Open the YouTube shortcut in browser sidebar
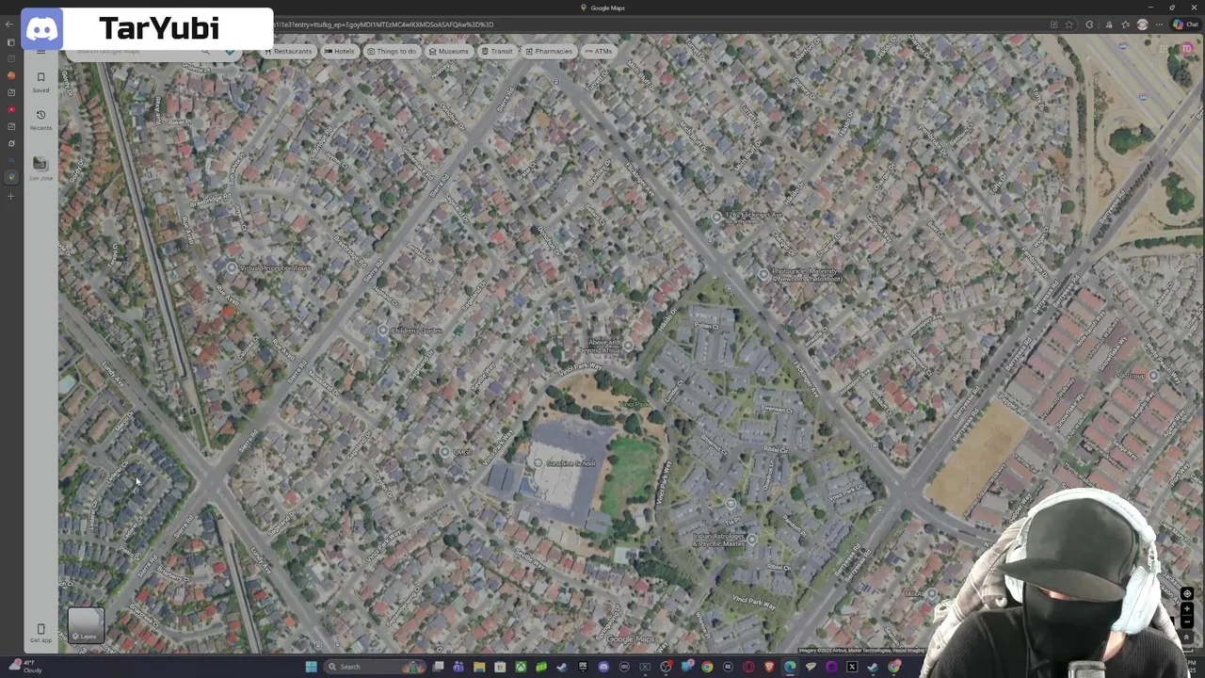1205x678 pixels. (11, 109)
